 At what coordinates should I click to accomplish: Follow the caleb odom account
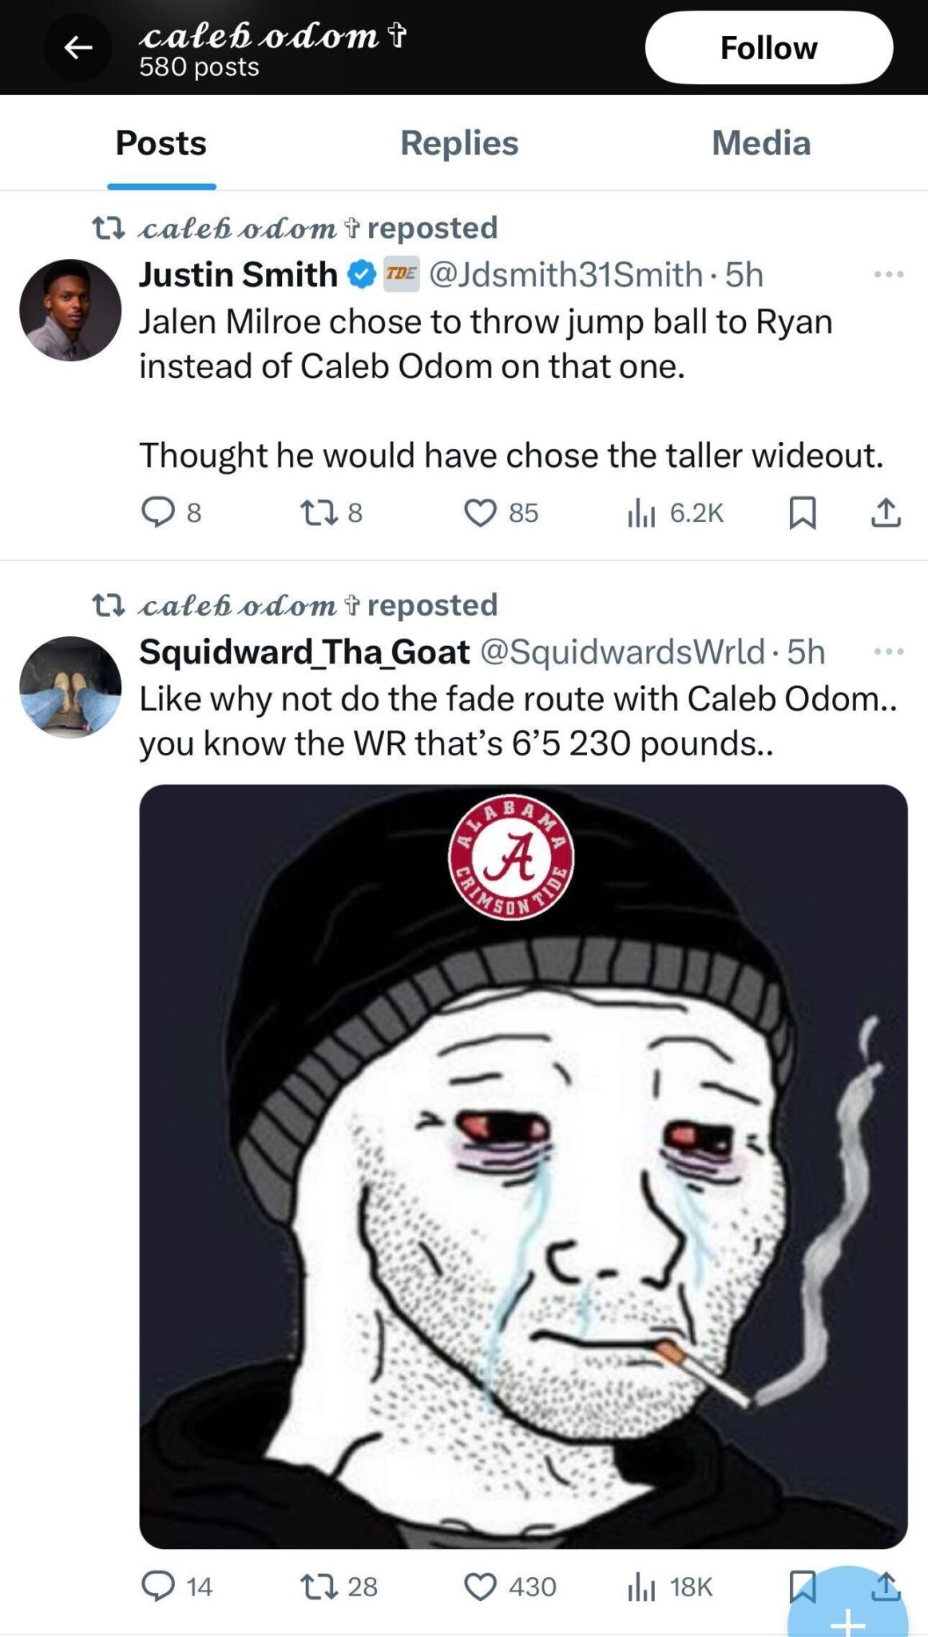(768, 48)
